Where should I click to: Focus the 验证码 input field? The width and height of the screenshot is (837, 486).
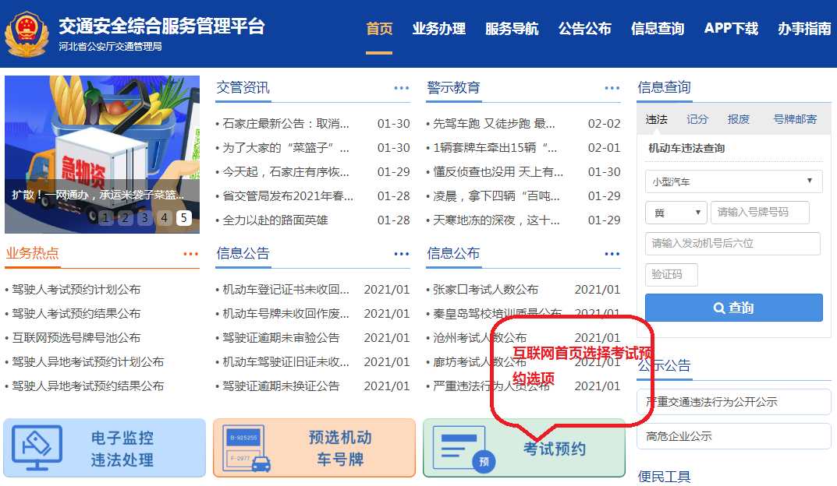coord(671,274)
